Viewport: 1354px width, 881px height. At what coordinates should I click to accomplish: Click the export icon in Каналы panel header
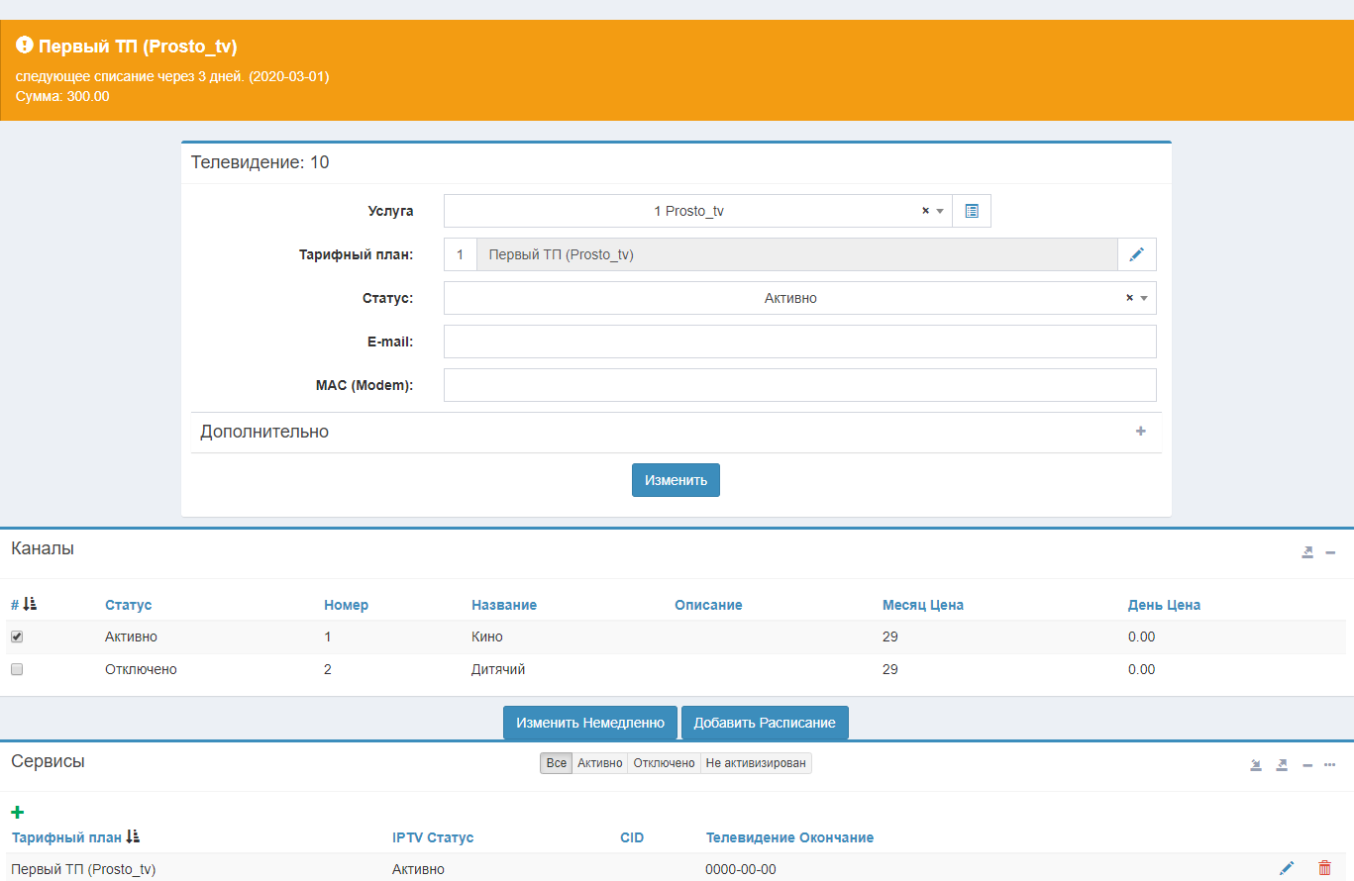[x=1307, y=552]
